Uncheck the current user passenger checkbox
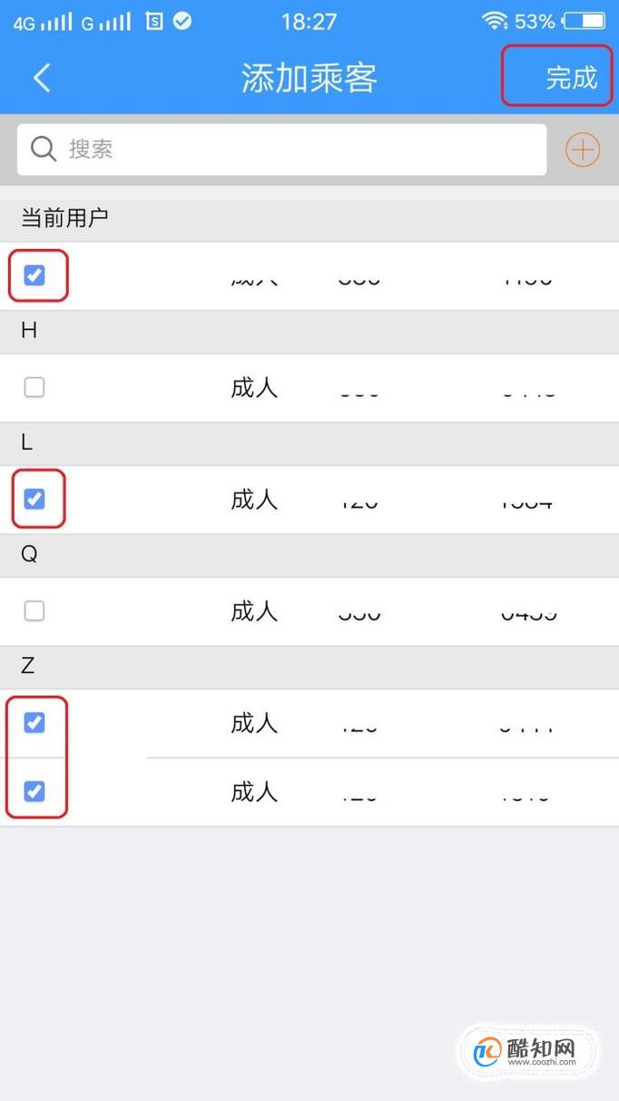 pyautogui.click(x=34, y=275)
